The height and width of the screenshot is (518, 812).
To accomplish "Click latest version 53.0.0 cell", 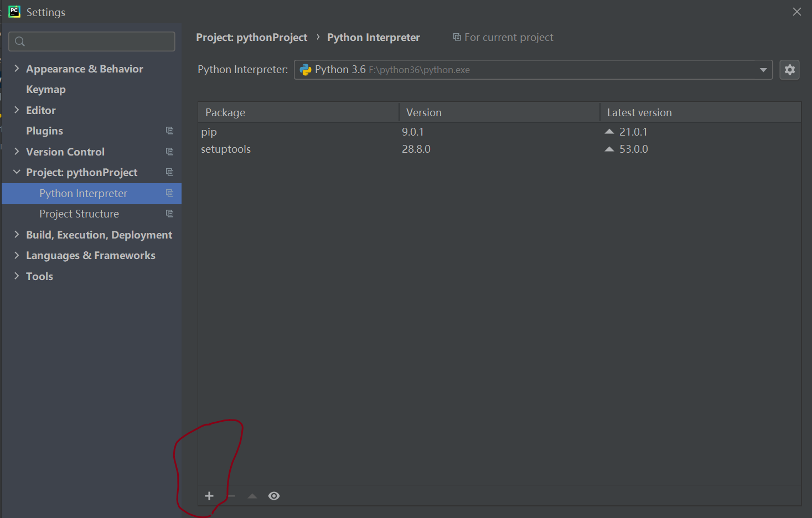I will [x=634, y=149].
